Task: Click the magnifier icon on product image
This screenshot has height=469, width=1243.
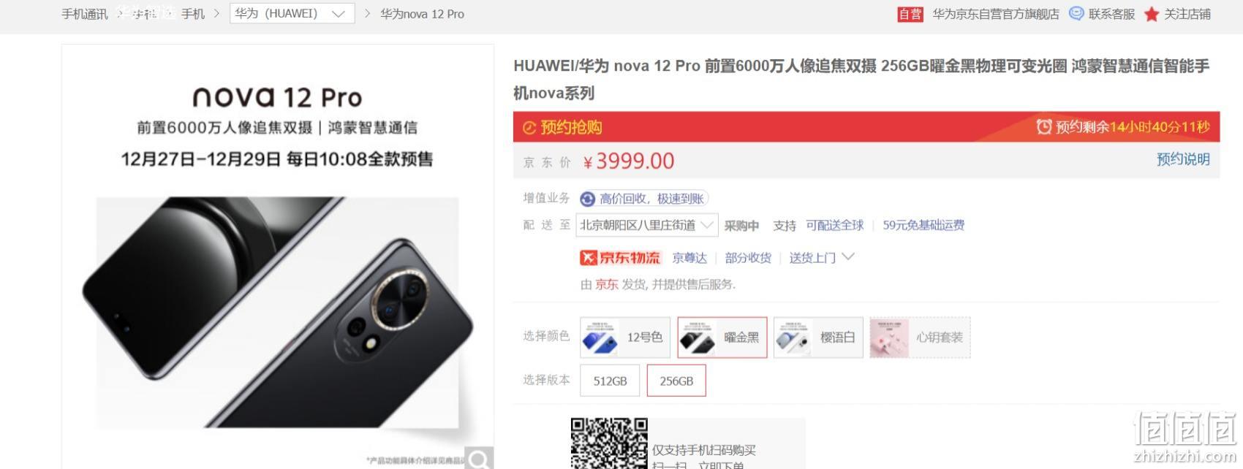Action: [x=480, y=458]
